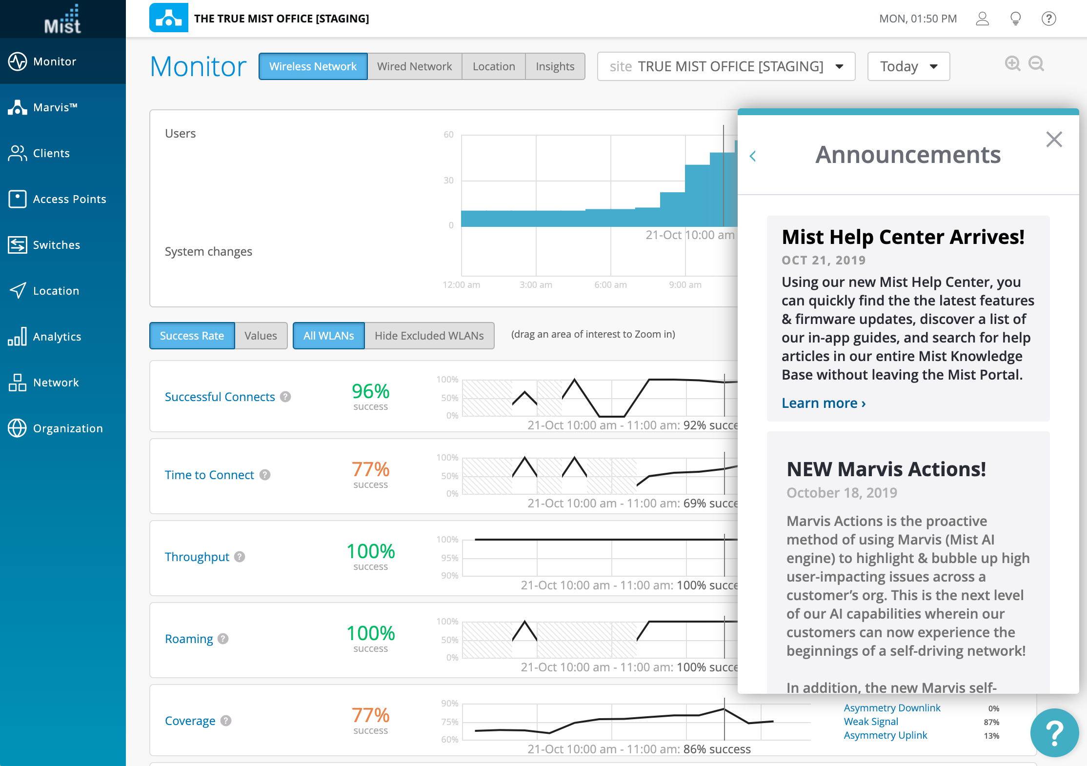Toggle Hide Excluded WLANs
1087x766 pixels.
tap(429, 336)
